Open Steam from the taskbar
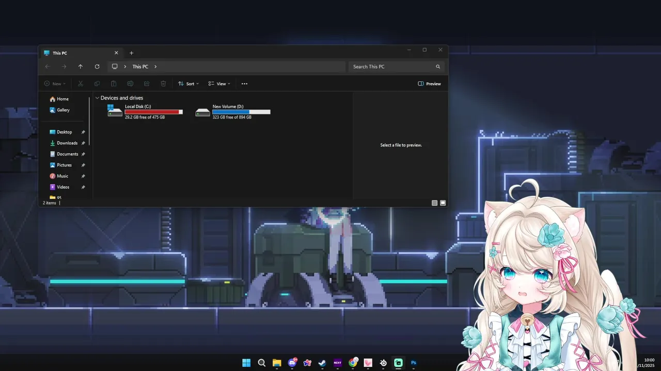The image size is (661, 371). coord(322,363)
